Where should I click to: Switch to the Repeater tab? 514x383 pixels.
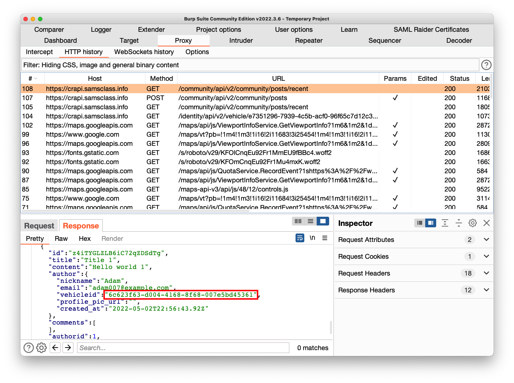[309, 41]
